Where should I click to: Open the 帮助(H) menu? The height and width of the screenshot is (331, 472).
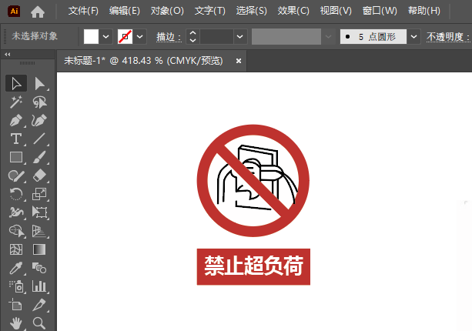pos(424,11)
